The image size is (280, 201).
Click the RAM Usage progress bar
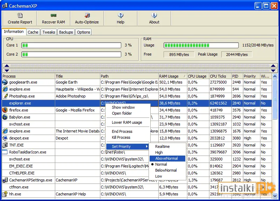[x=201, y=45]
